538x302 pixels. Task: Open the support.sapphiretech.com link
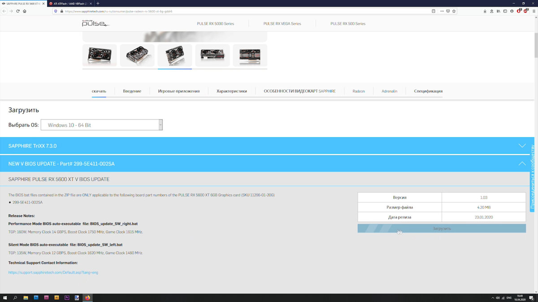click(53, 272)
